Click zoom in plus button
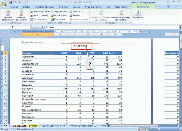The width and height of the screenshot is (182, 131). pyautogui.click(x=180, y=129)
